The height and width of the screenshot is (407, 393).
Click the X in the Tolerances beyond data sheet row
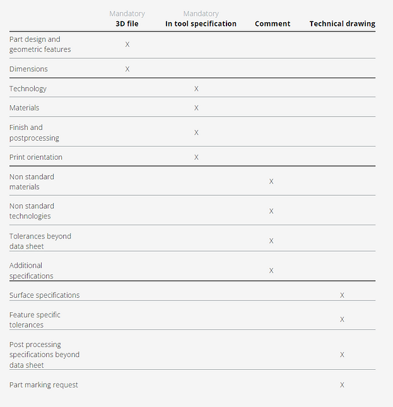(271, 241)
